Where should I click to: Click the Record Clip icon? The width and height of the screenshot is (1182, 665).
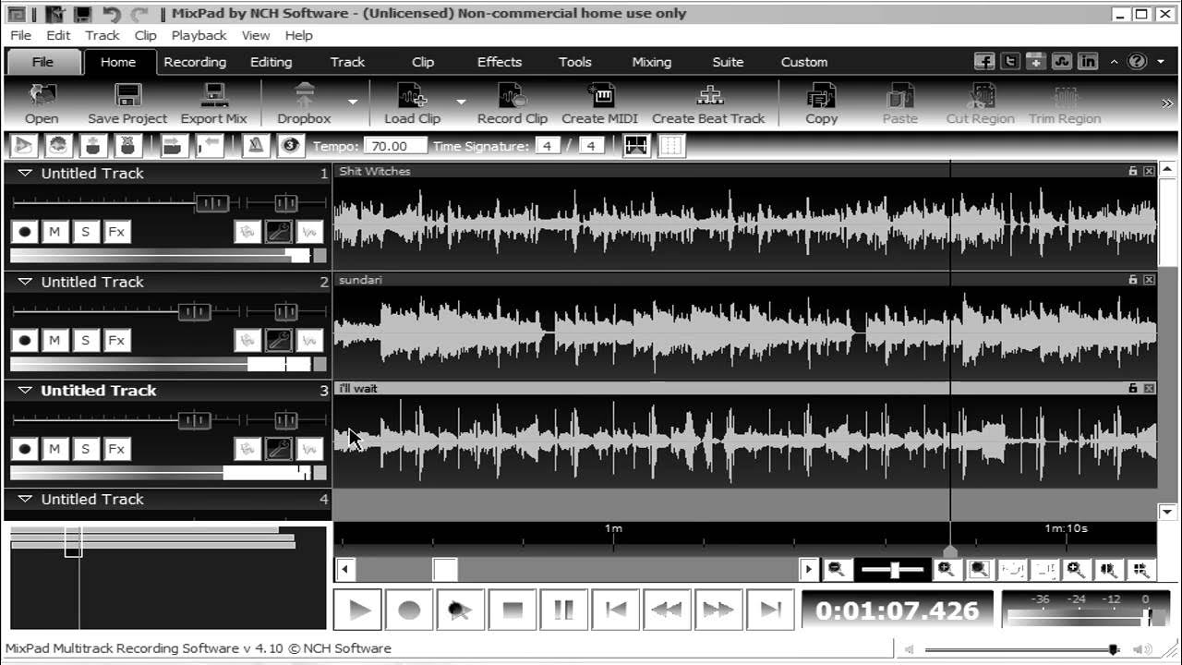tap(513, 96)
